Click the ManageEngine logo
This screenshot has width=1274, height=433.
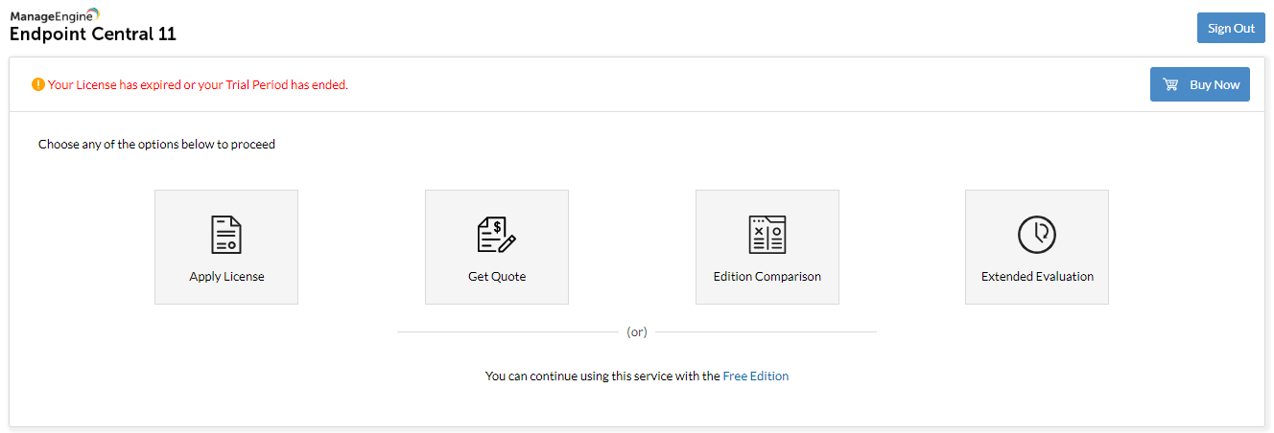click(55, 15)
